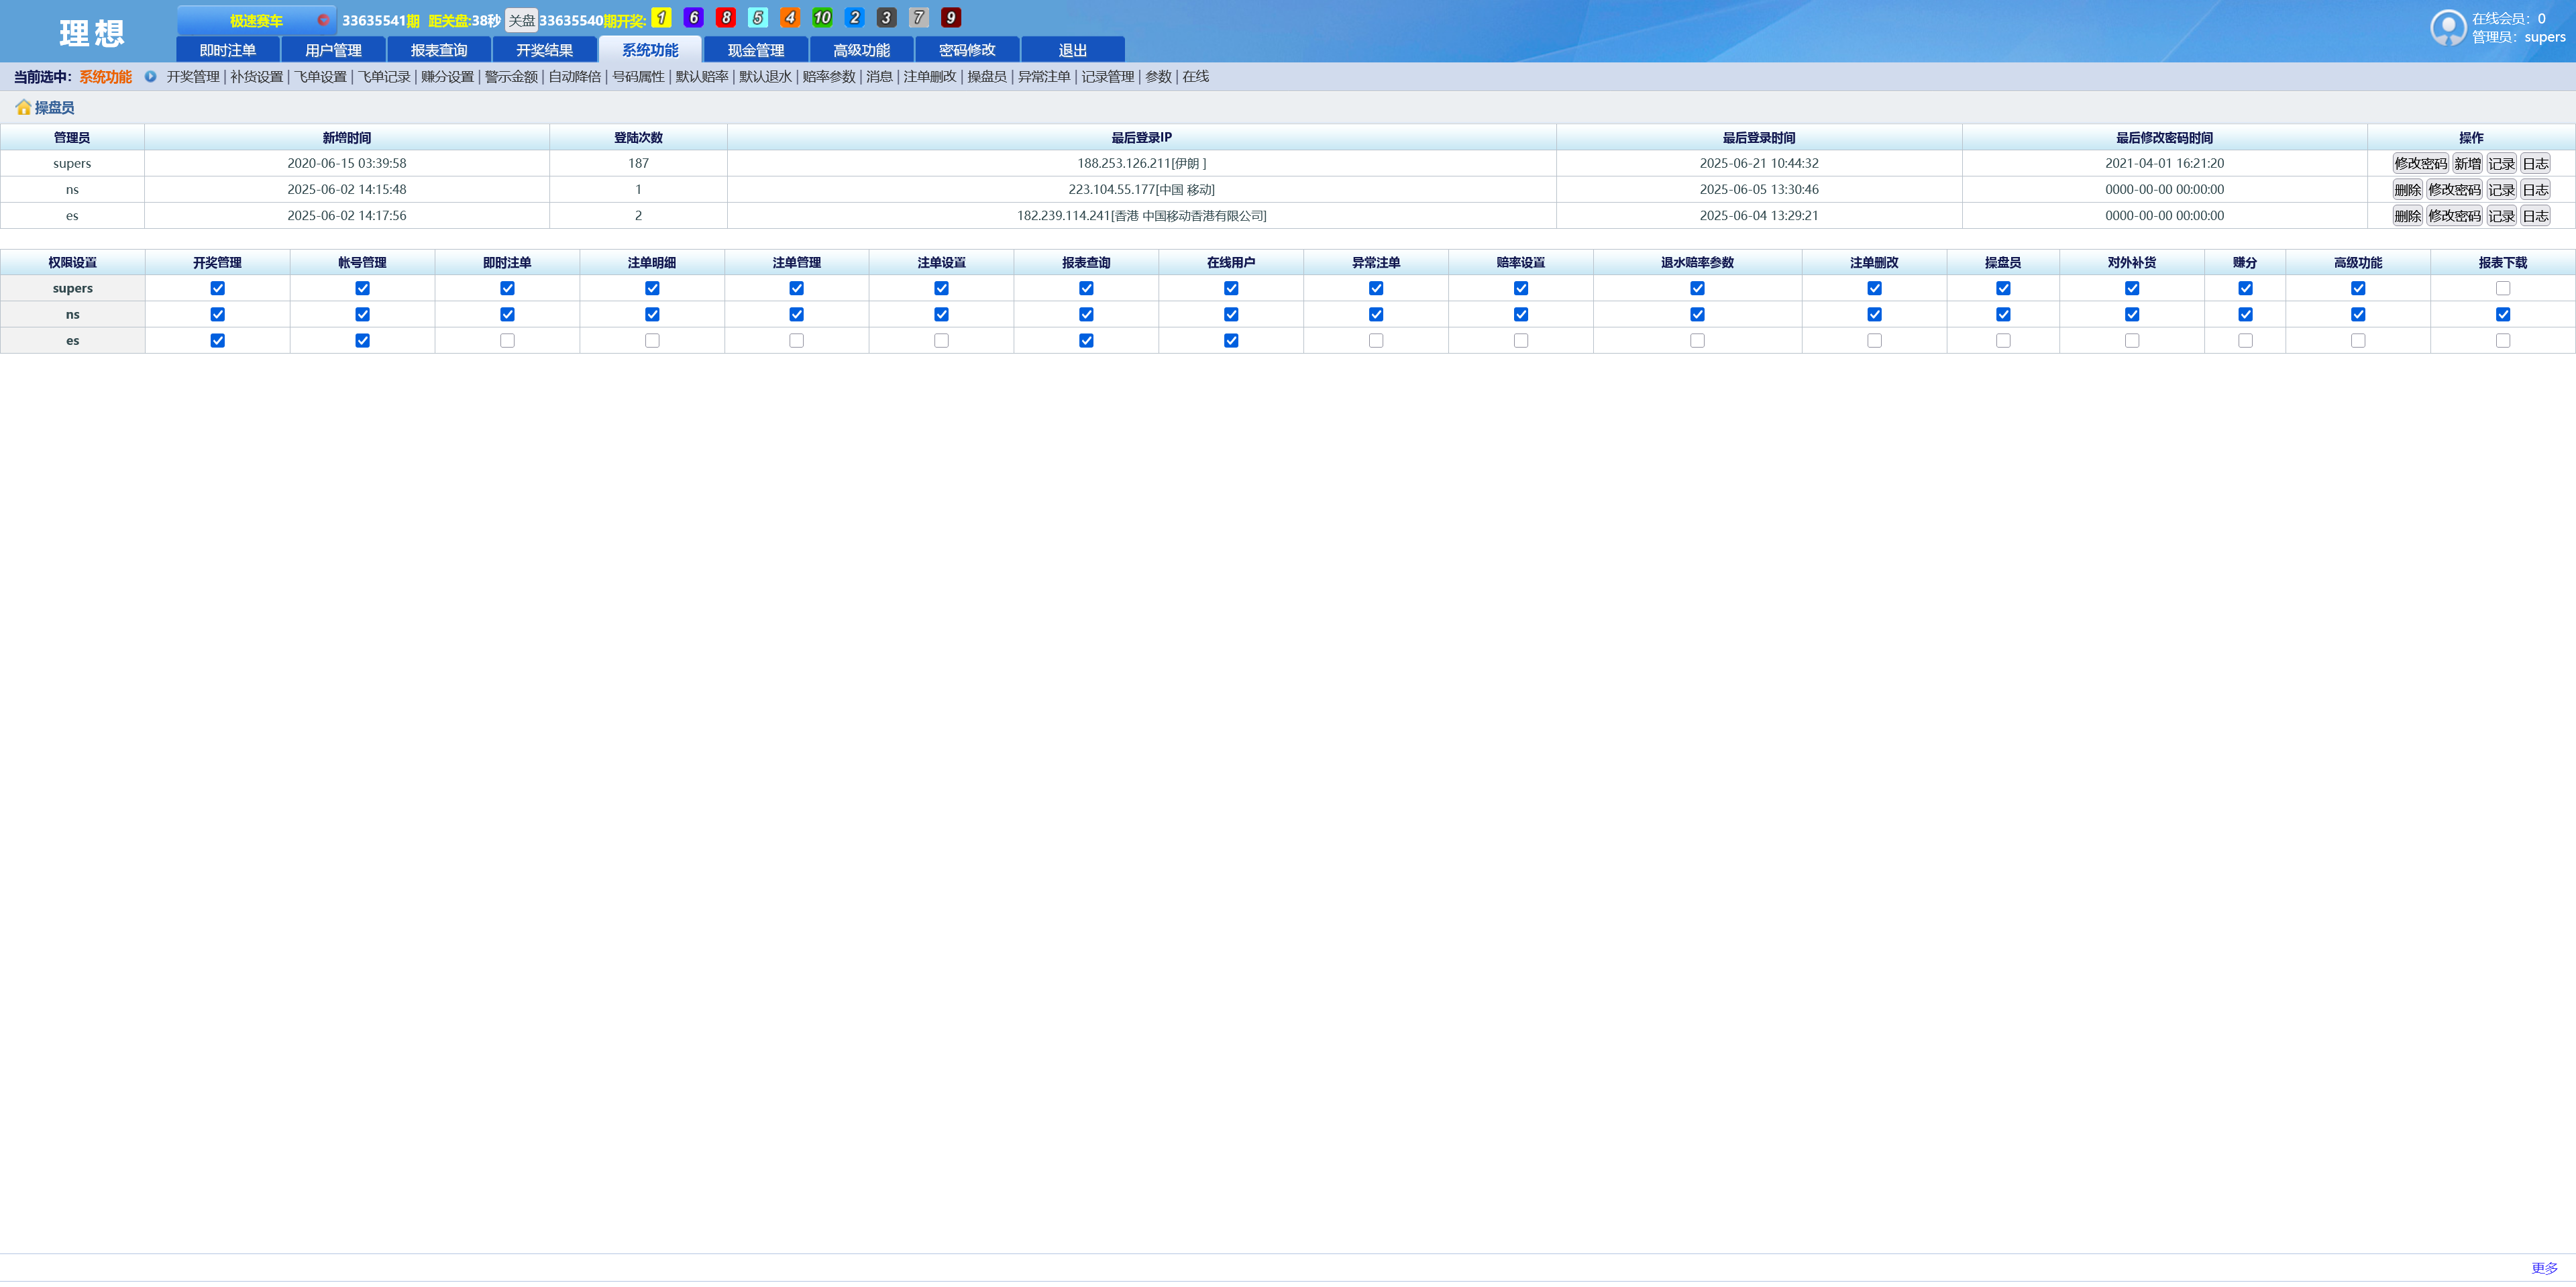Screen dimensions: 2576x1287
Task: Click 删除 button for the ns operator
Action: [2407, 190]
